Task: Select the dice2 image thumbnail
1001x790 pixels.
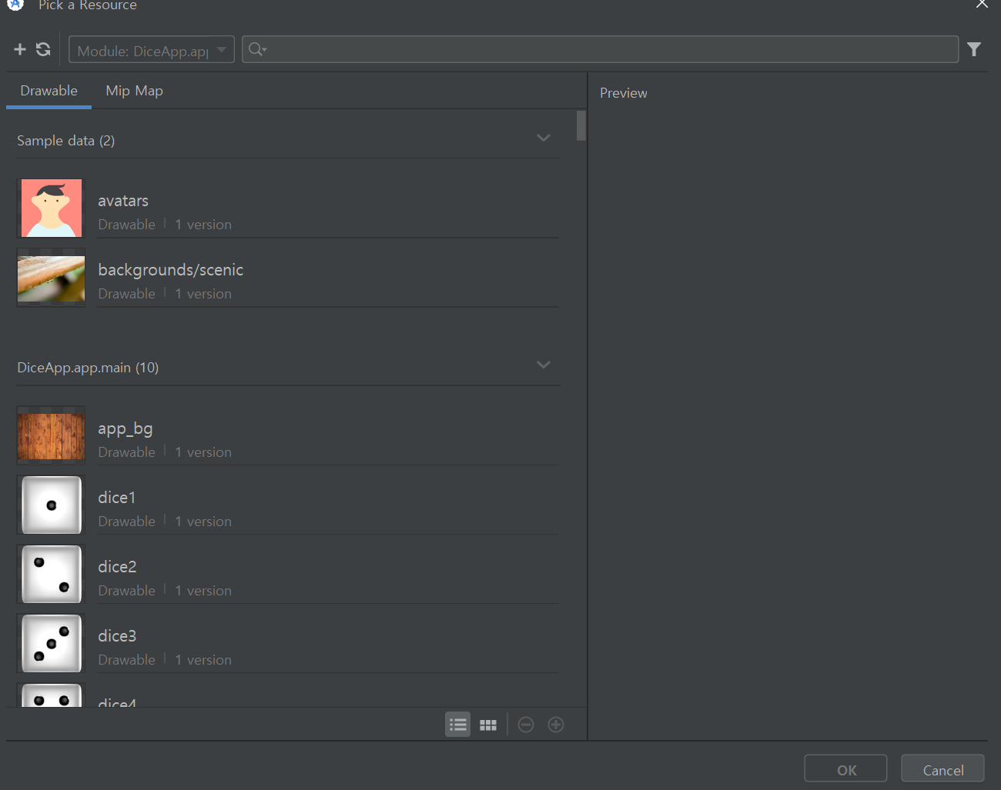Action: (x=52, y=575)
